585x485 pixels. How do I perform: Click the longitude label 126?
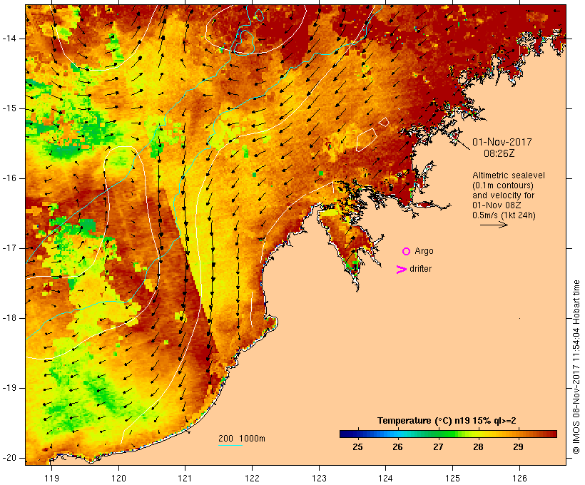pos(519,479)
